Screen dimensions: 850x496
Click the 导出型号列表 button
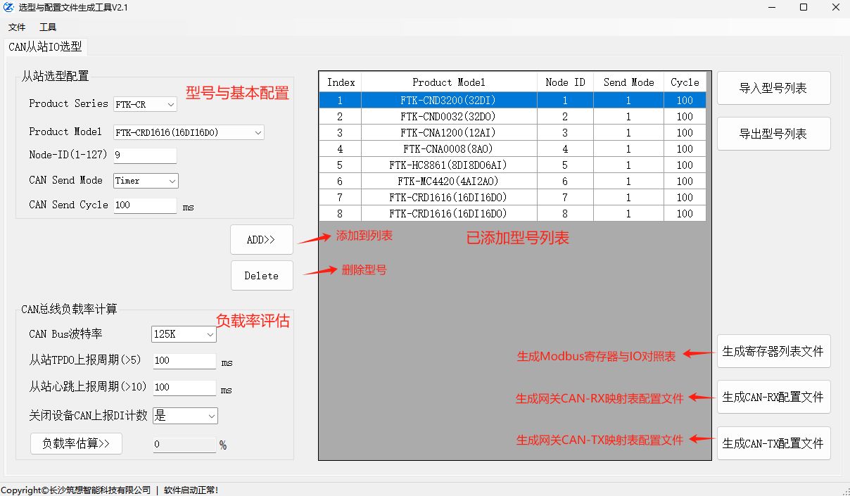tap(773, 134)
